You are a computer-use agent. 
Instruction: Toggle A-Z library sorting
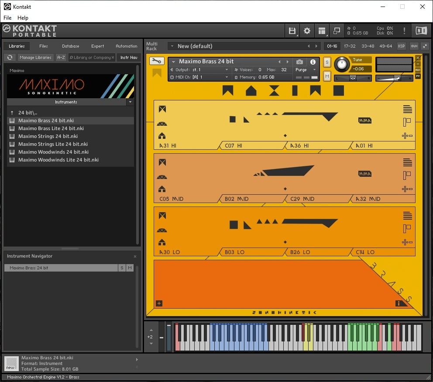click(61, 58)
